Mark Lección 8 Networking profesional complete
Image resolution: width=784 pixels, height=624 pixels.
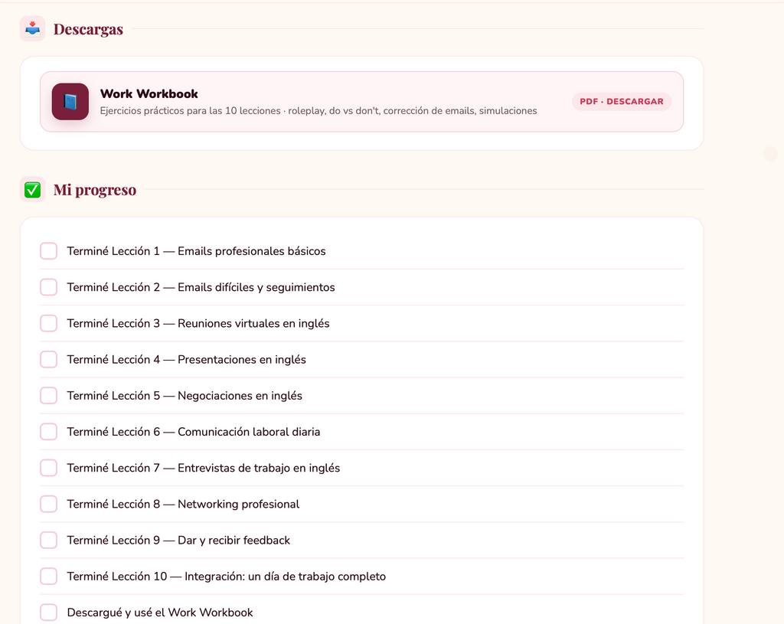pos(49,504)
